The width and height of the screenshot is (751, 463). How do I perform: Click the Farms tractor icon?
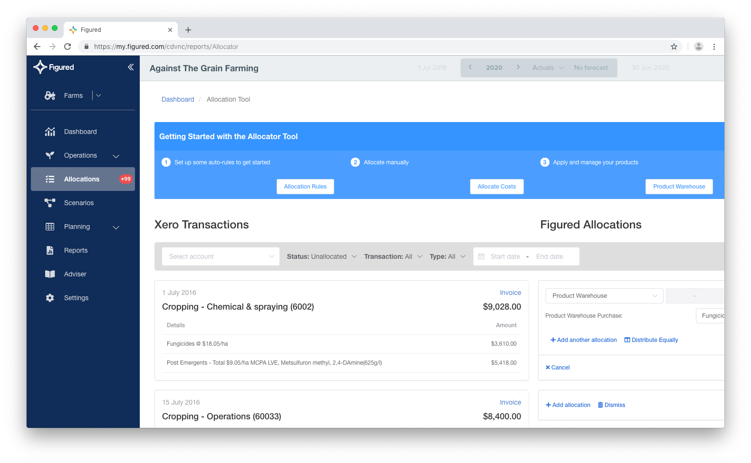click(50, 95)
